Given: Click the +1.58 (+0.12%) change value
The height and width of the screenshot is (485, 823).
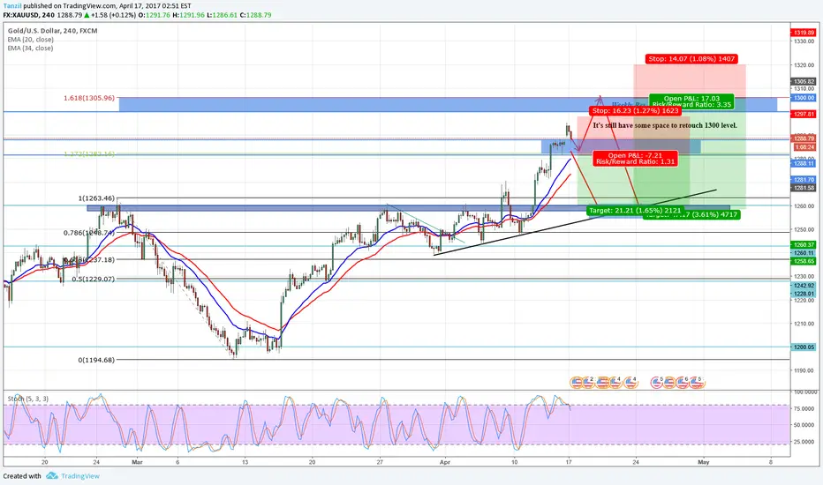Looking at the screenshot, I should 113,15.
